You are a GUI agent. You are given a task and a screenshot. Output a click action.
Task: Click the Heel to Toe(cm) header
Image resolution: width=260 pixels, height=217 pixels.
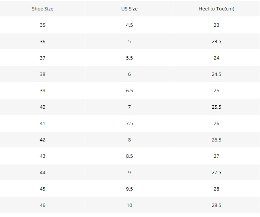coord(216,9)
